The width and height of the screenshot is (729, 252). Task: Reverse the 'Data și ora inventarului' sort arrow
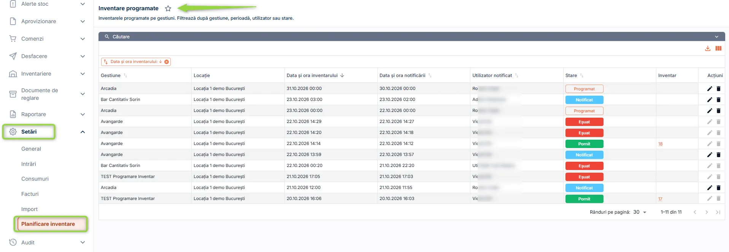click(x=342, y=76)
